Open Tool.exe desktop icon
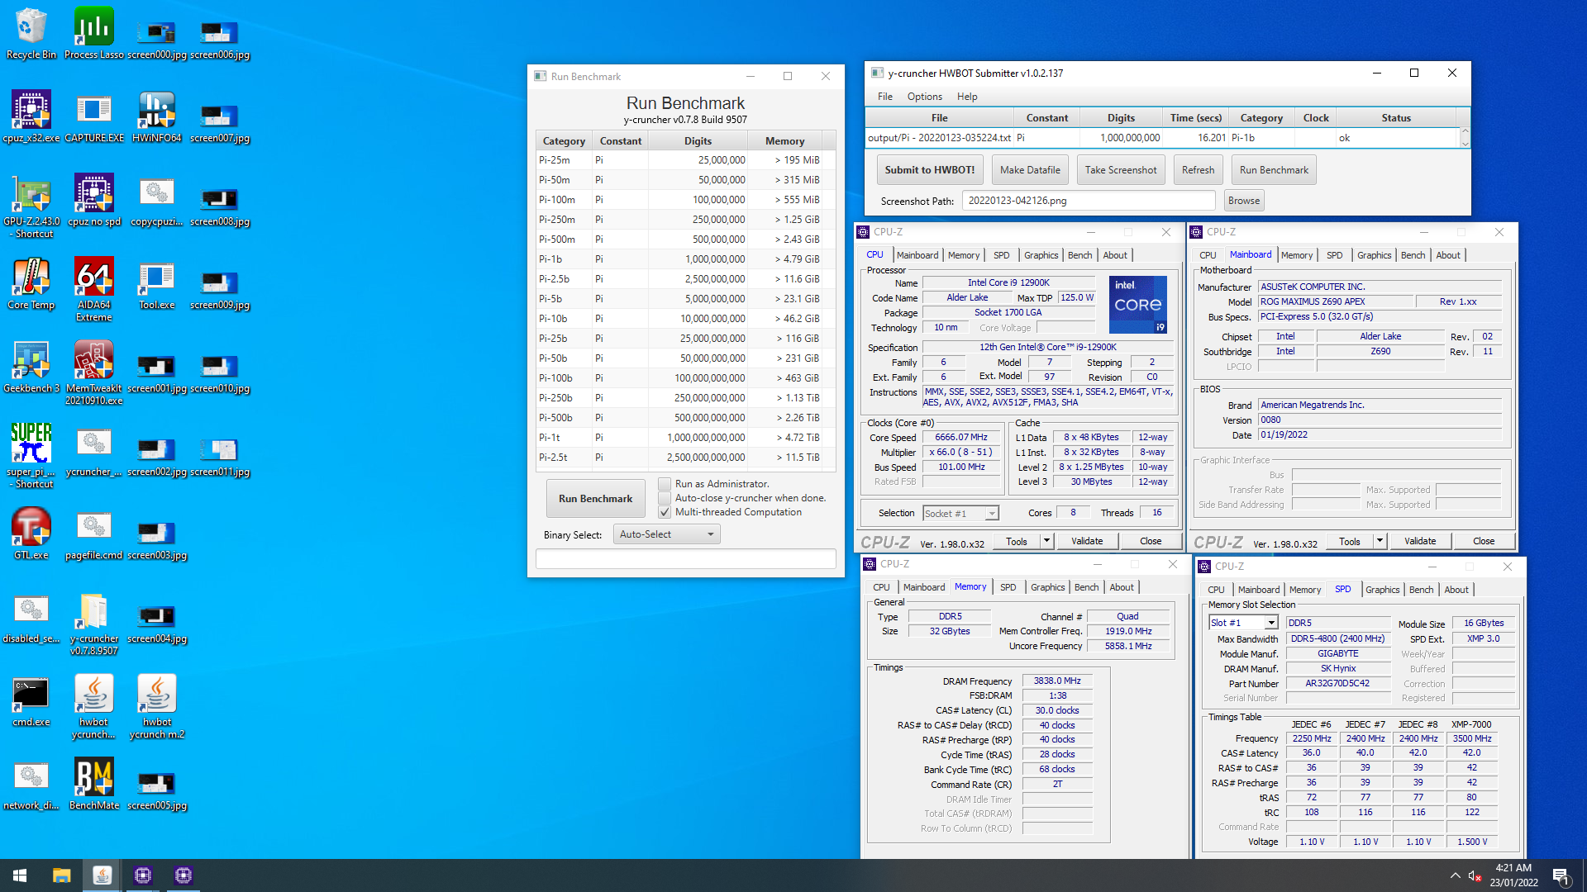The image size is (1587, 892). click(x=157, y=283)
